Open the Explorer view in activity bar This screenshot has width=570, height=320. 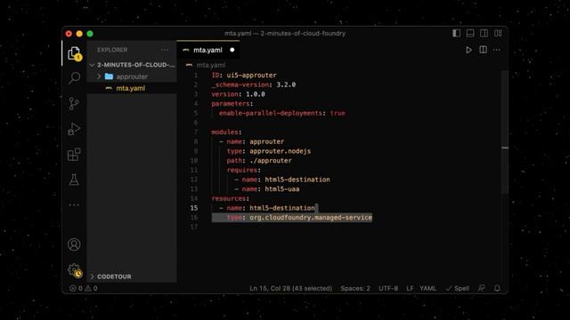(x=75, y=53)
